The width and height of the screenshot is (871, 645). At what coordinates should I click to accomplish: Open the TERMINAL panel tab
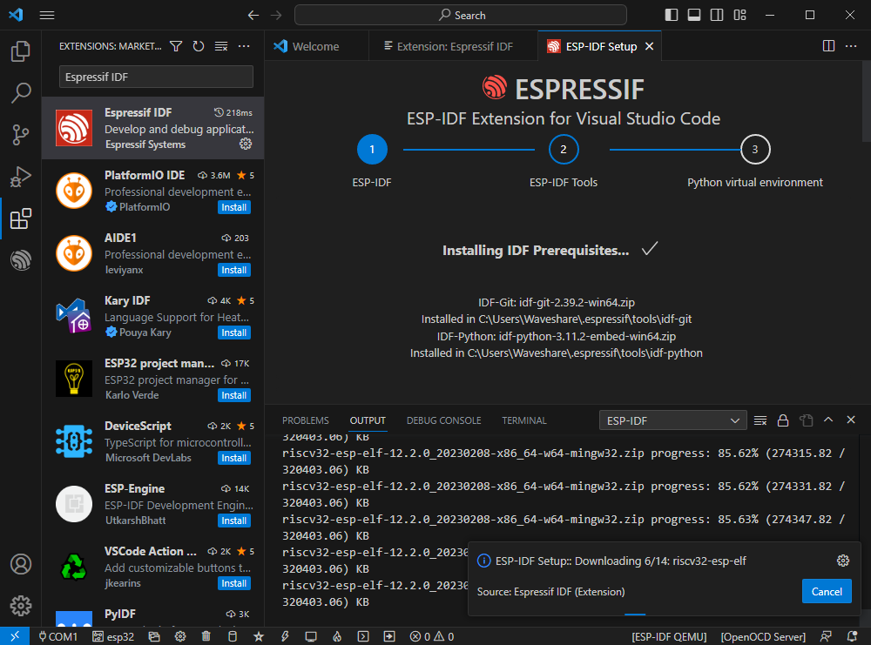tap(524, 420)
